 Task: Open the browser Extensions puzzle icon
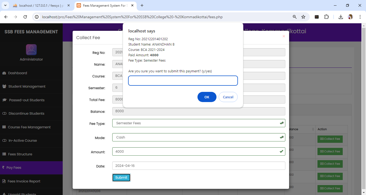pos(326,17)
